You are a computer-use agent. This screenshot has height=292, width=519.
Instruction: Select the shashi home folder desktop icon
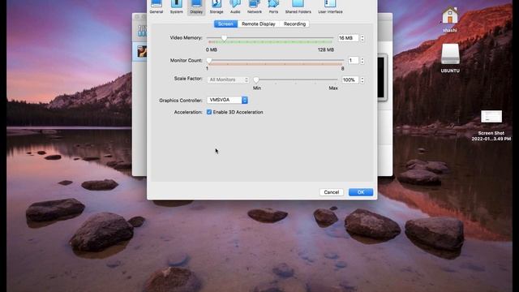tap(450, 19)
